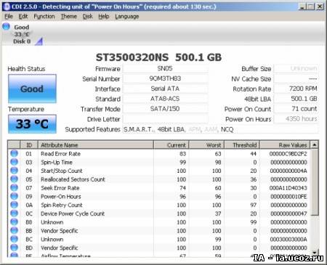This screenshot has height=265, width=327.
Task: Open the Theme menu
Action: [69, 17]
